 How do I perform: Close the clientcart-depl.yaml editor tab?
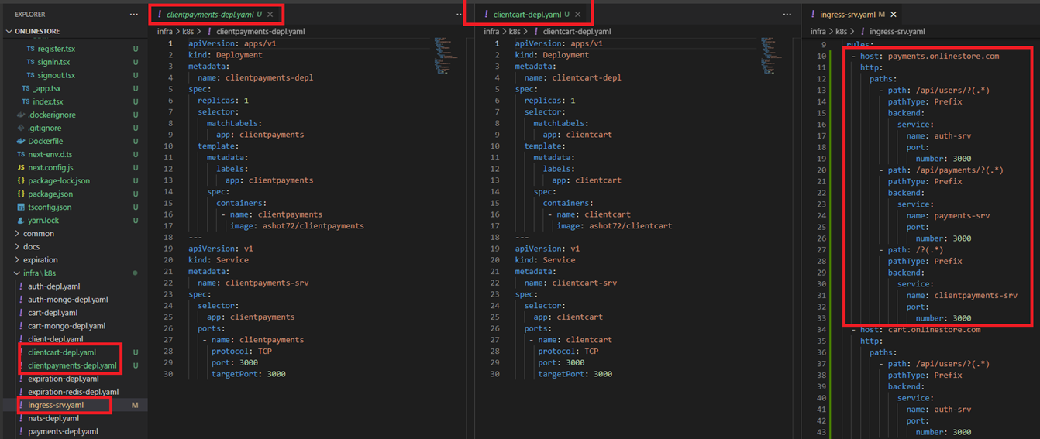tap(578, 14)
